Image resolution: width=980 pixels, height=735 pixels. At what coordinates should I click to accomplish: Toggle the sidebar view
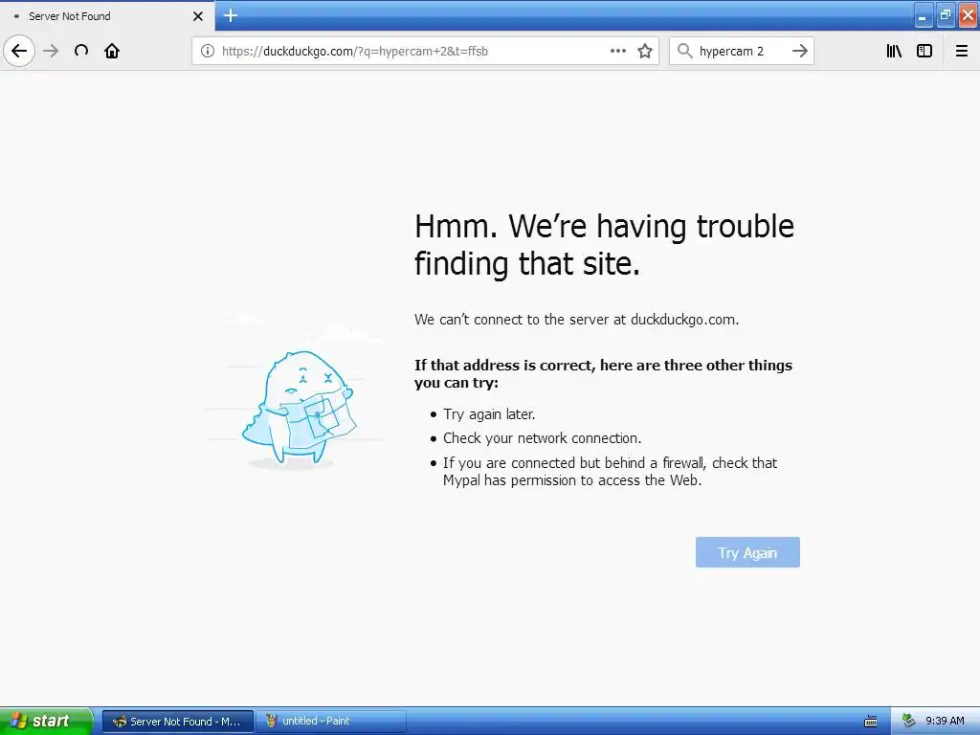(924, 51)
